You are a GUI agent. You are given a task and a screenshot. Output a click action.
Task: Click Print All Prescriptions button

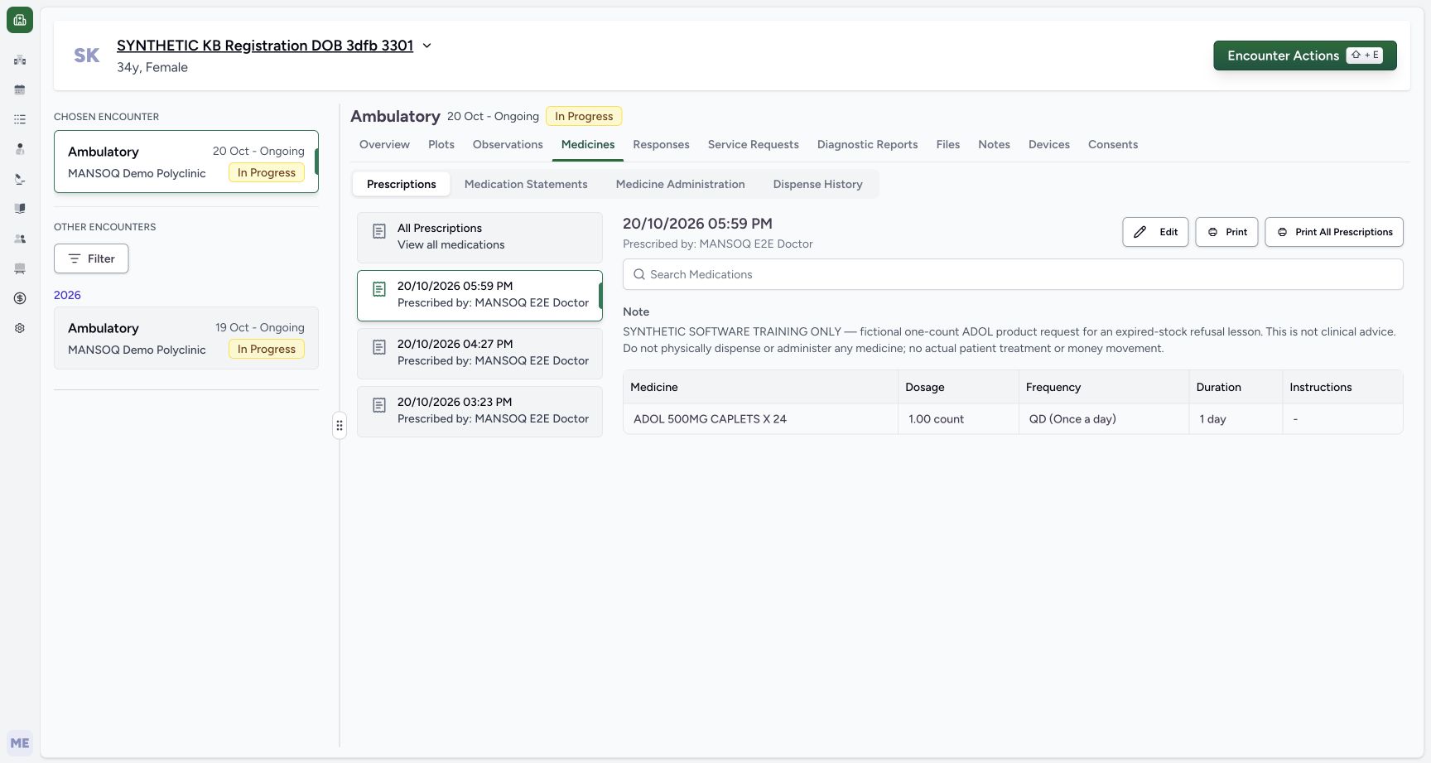[1334, 232]
